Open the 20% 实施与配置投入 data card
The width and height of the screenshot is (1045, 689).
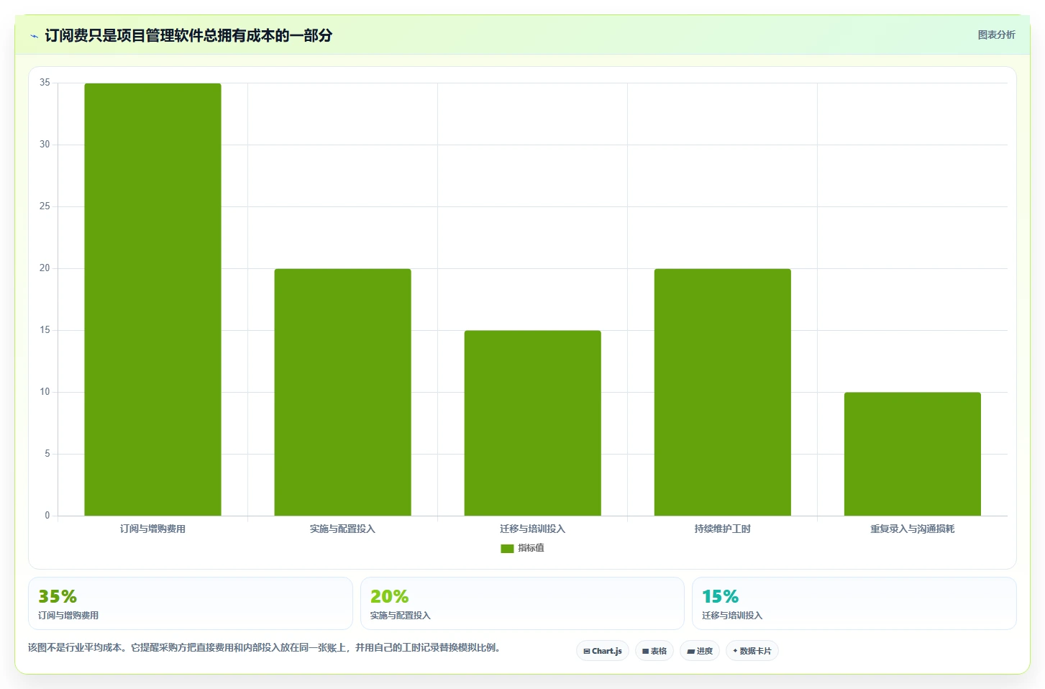[522, 603]
